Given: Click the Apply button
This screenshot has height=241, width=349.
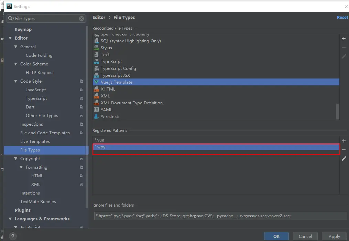Looking at the screenshot, I should pos(334,236).
